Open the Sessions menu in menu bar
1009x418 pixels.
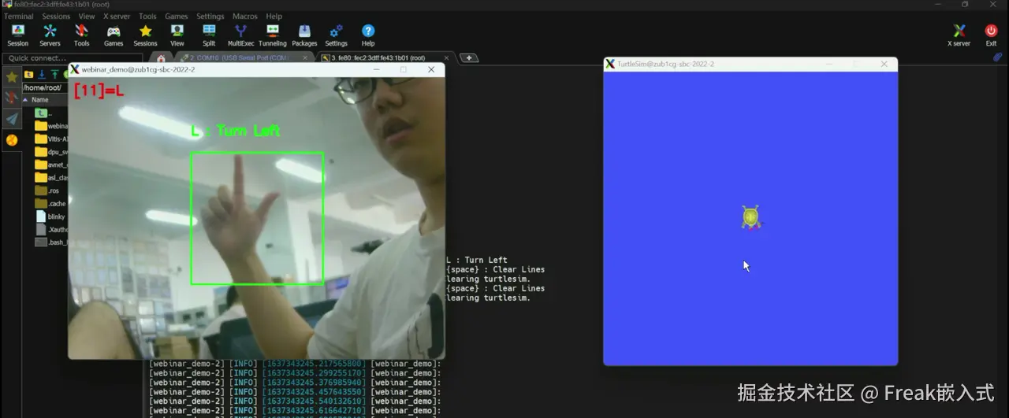(56, 16)
